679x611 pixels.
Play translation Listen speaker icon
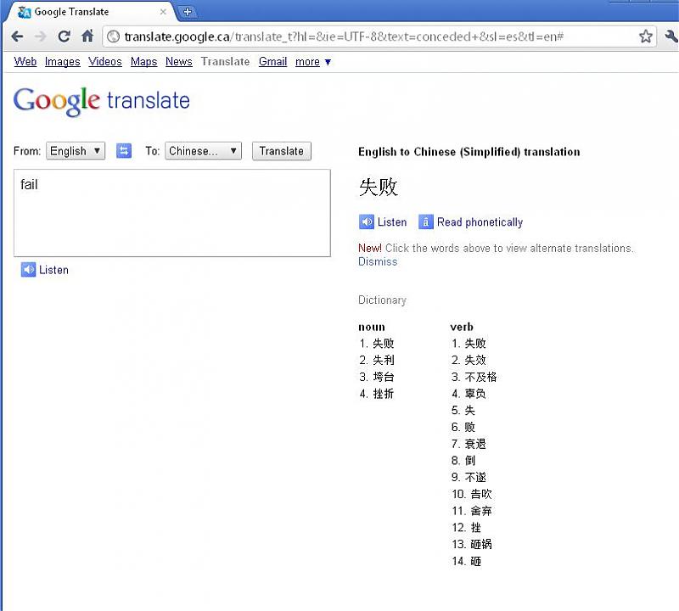tap(367, 222)
